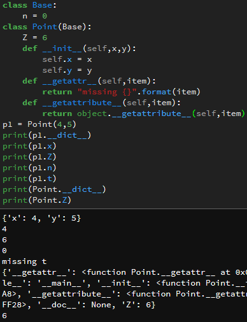Click the divider between editor and output

click(x=123, y=209)
